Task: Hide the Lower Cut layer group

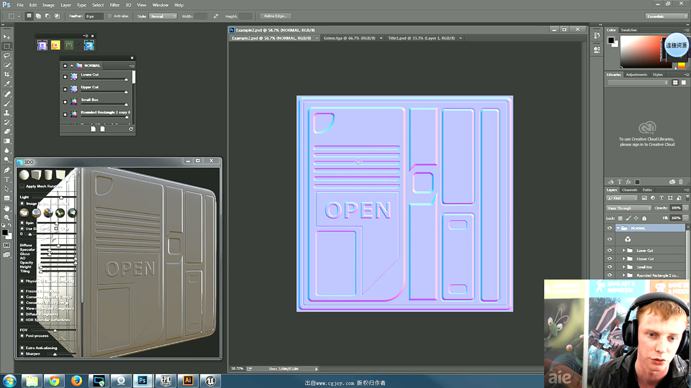Action: coord(610,250)
